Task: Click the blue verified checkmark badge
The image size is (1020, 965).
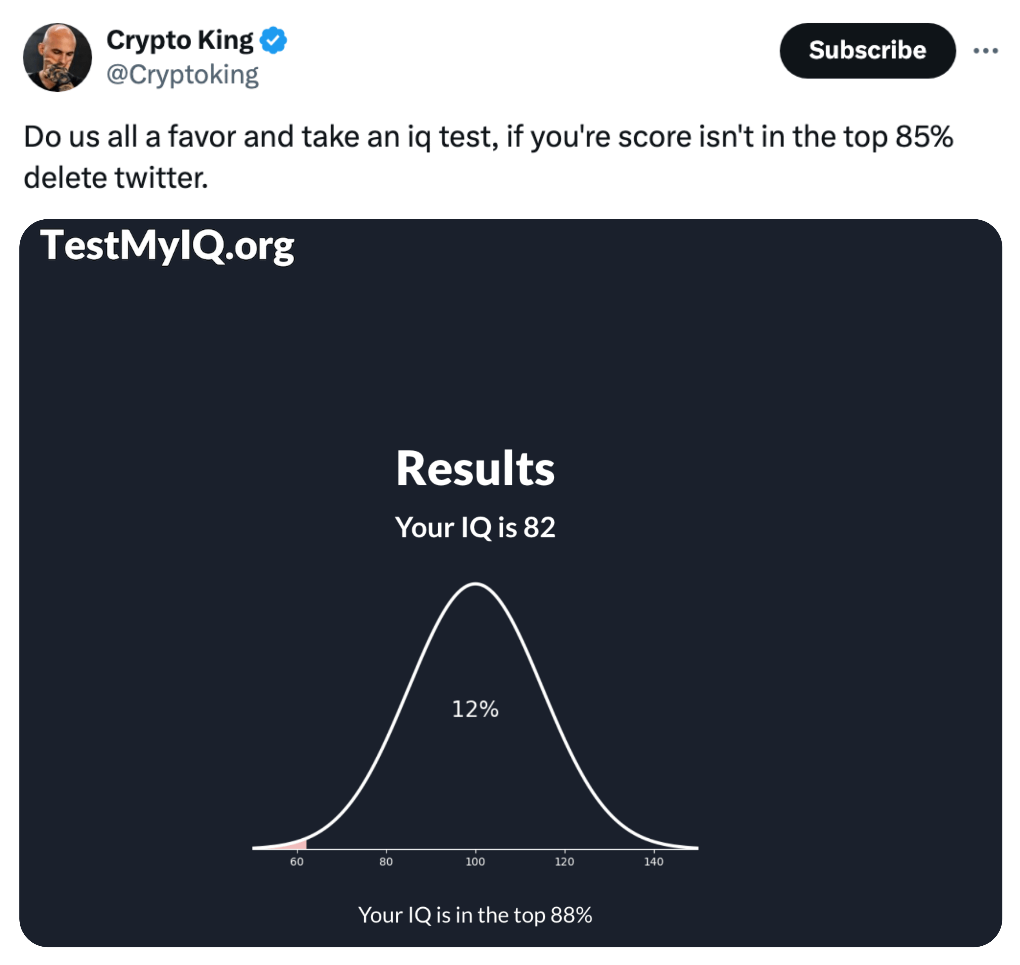Action: coord(273,40)
